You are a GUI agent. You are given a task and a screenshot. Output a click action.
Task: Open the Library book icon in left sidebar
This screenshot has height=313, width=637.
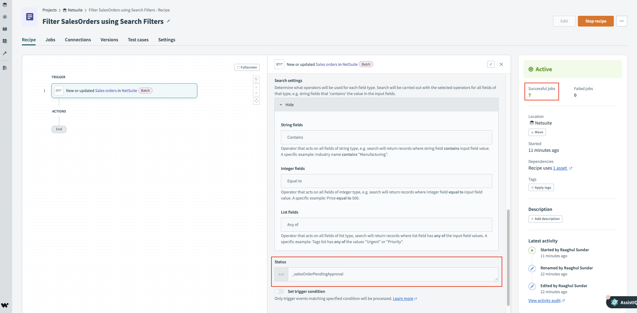tap(5, 29)
